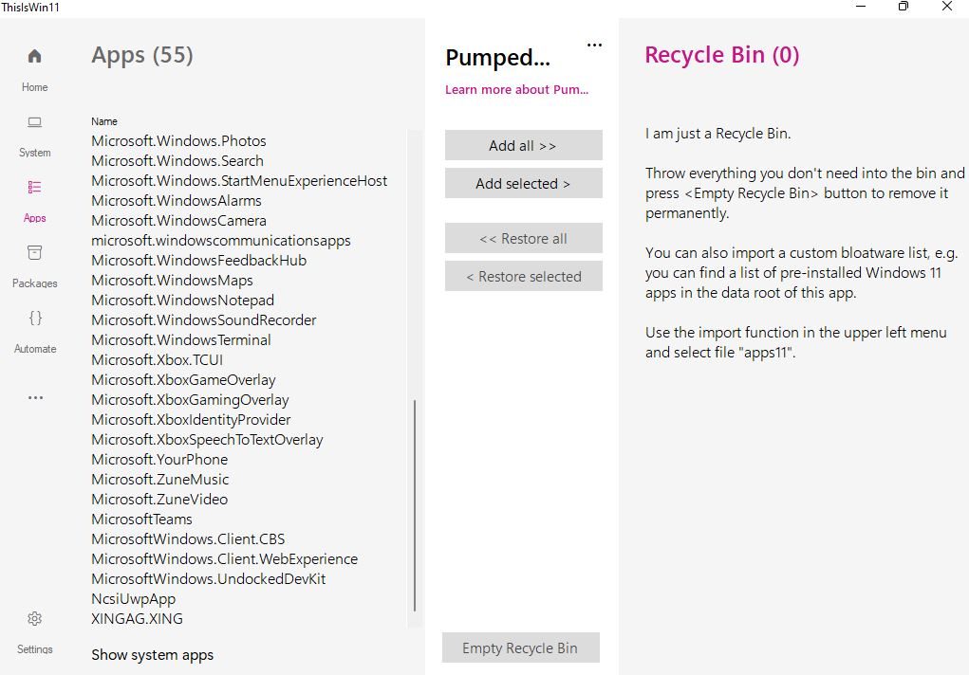Select Microsoft.ZuneMusic in the list
Image resolution: width=969 pixels, height=675 pixels.
[x=160, y=480]
